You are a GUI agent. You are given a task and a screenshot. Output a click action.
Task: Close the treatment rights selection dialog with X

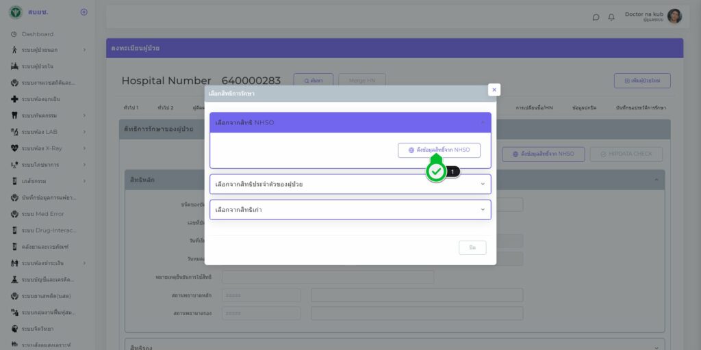(x=494, y=90)
